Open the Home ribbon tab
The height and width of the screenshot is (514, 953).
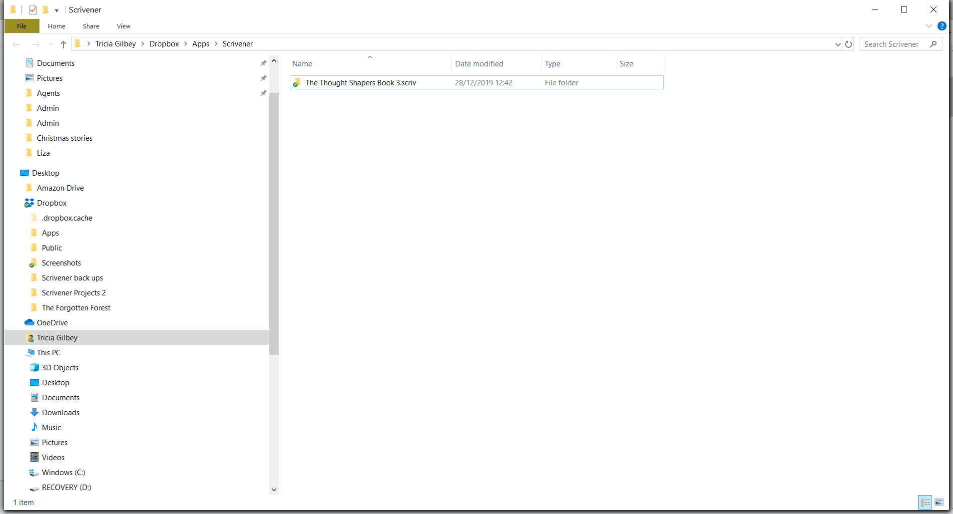coord(56,26)
